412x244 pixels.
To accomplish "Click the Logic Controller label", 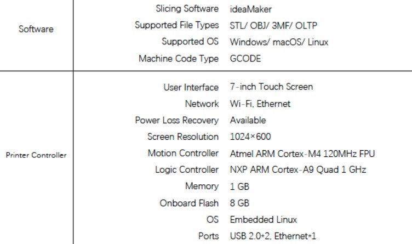I will [187, 170].
